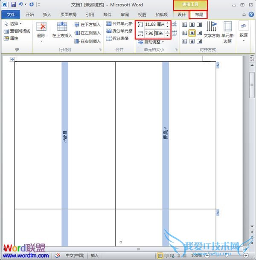Toggle the 插入 insert mode in status bar
This screenshot has width=256, height=260.
point(94,255)
